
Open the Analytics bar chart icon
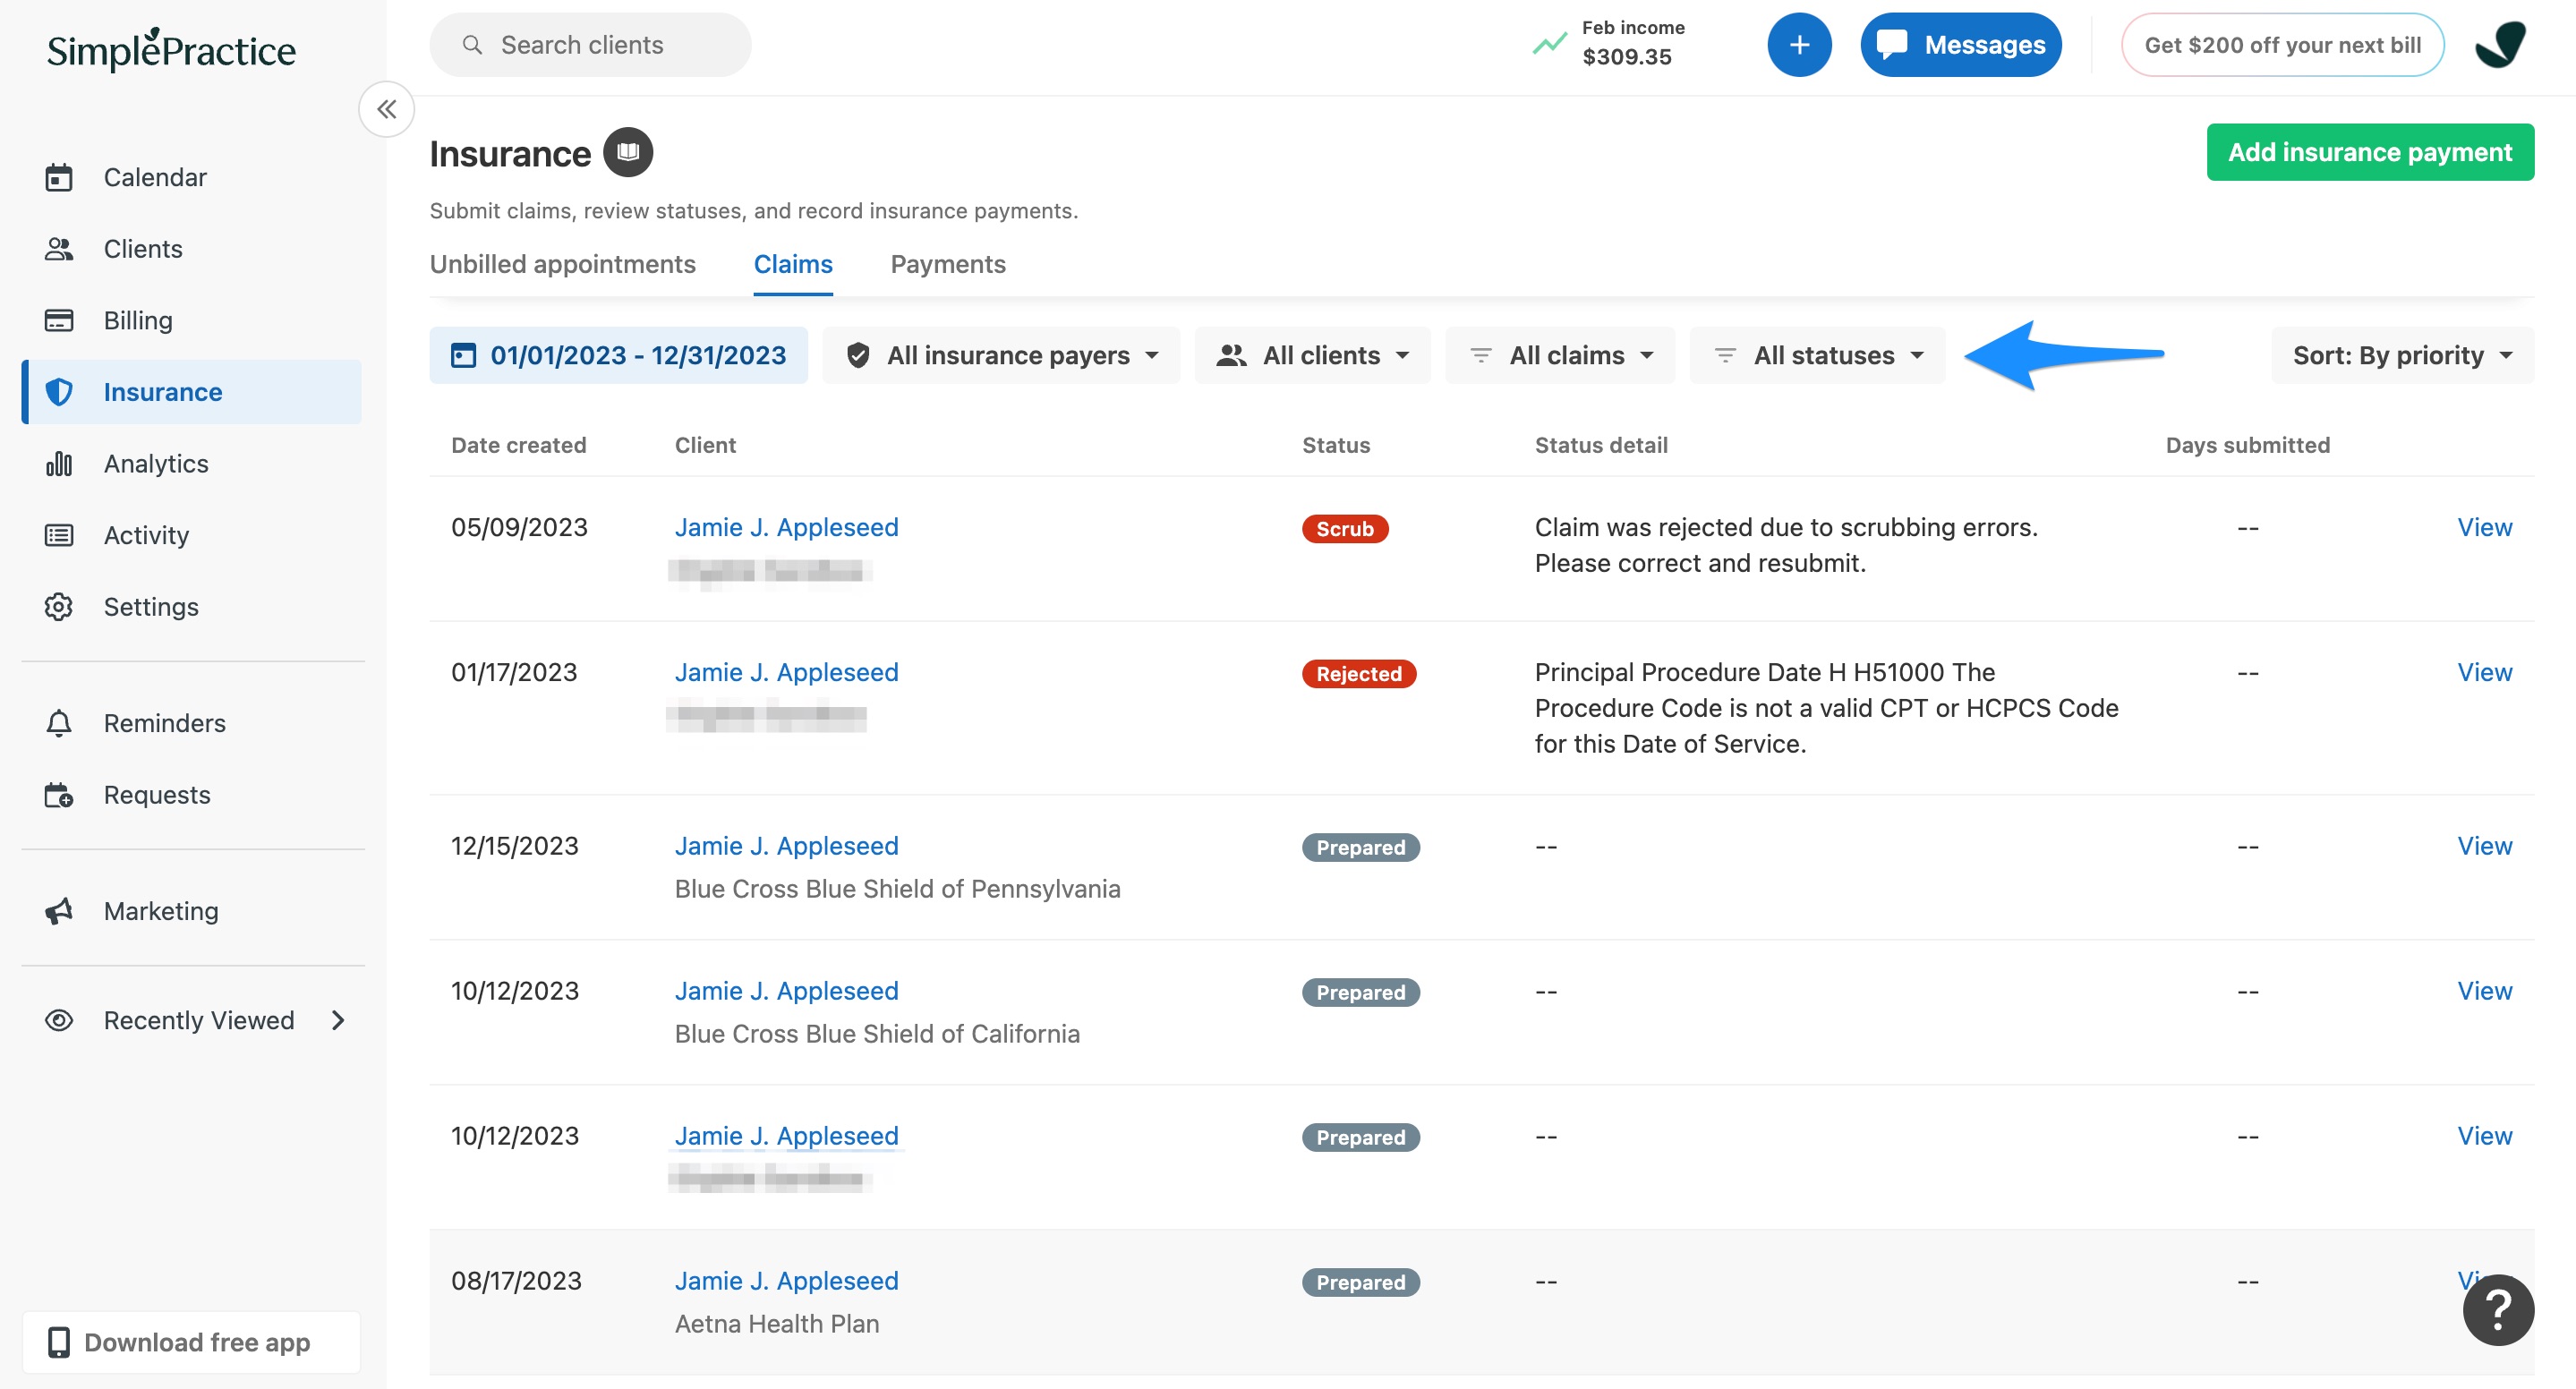[x=59, y=464]
